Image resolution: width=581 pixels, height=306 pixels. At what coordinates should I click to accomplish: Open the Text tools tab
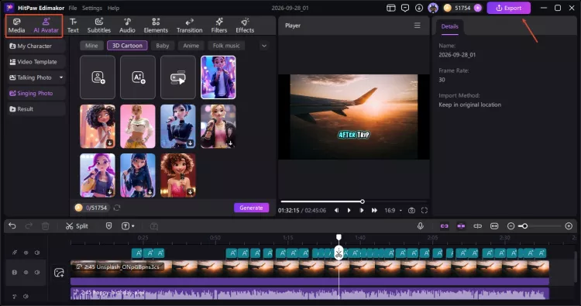[x=73, y=26]
